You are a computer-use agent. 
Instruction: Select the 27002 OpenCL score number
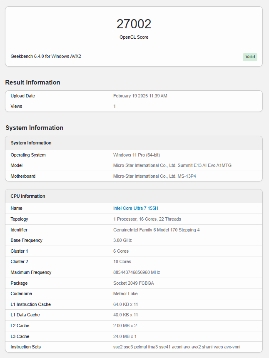134,24
